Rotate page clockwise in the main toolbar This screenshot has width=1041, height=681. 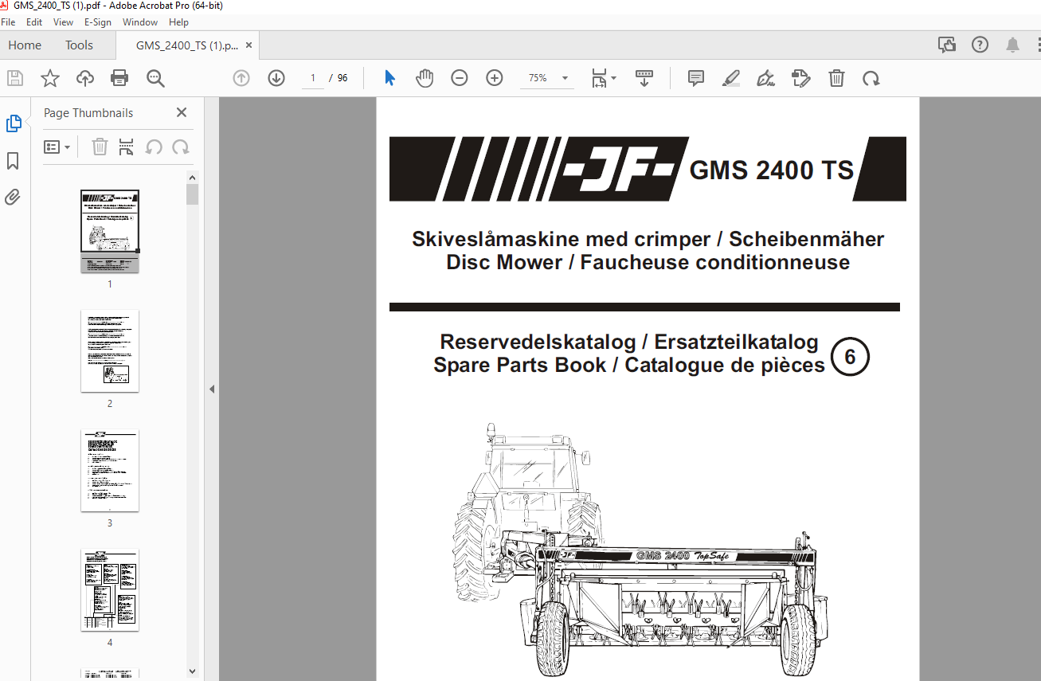[x=871, y=78]
